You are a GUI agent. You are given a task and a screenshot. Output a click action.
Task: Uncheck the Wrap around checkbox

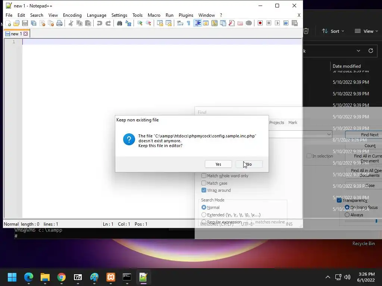tap(204, 190)
